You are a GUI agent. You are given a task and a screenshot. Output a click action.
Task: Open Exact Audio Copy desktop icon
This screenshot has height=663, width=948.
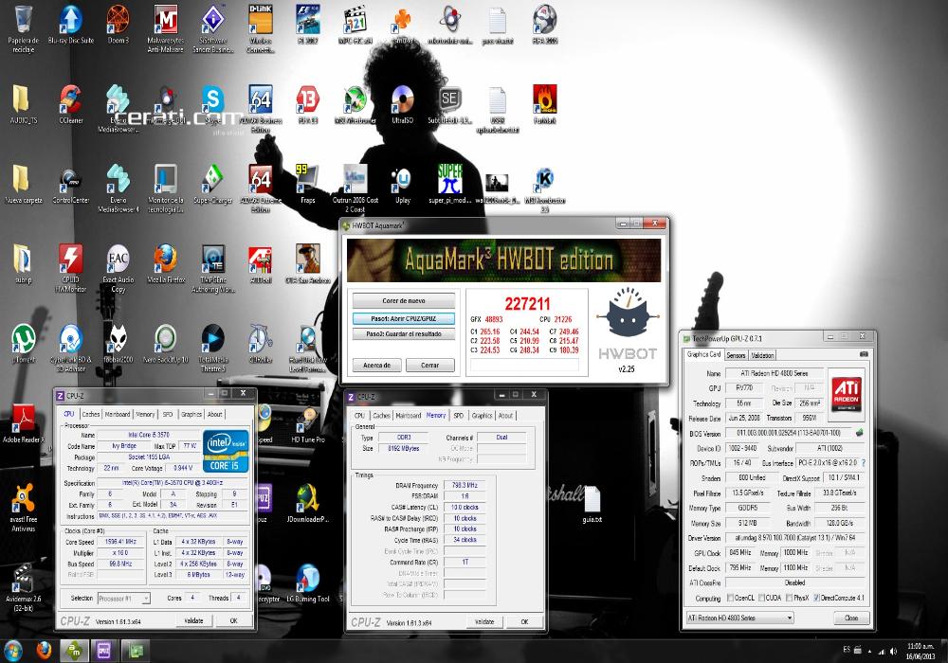coord(118,269)
